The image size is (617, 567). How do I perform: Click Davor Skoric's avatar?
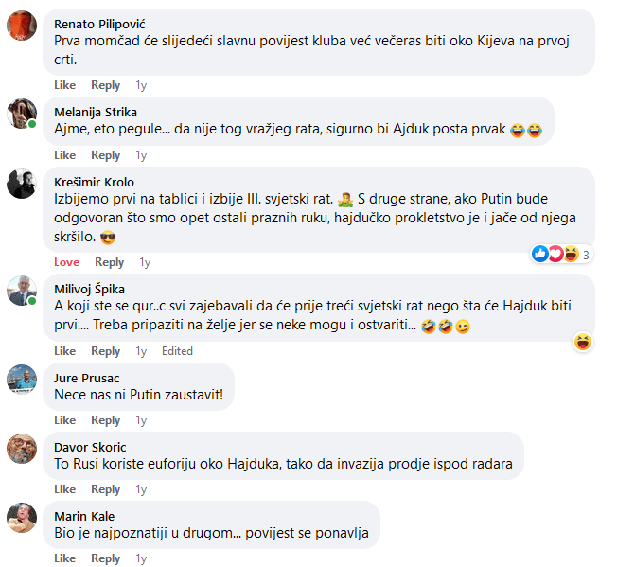tap(22, 448)
